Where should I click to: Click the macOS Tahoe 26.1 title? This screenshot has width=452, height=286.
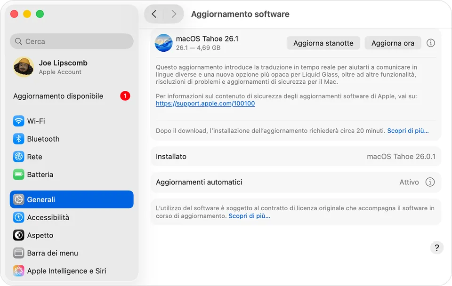click(207, 39)
